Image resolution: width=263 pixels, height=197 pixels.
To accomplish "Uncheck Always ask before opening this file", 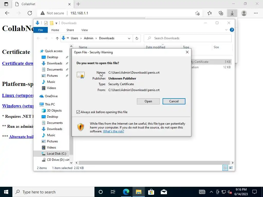I will tap(78, 112).
